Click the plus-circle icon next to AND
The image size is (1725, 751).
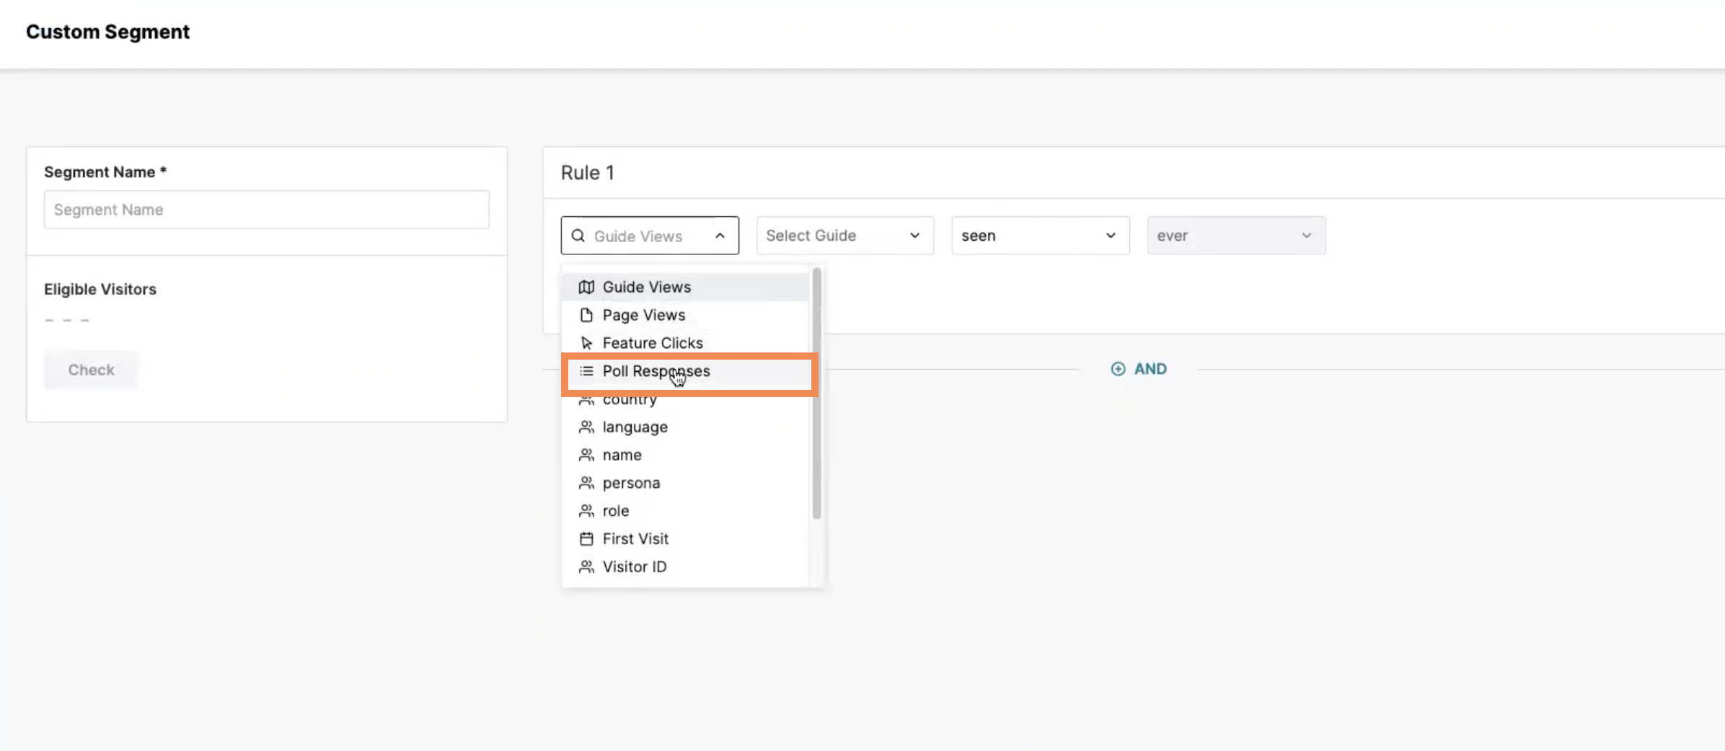click(1118, 369)
